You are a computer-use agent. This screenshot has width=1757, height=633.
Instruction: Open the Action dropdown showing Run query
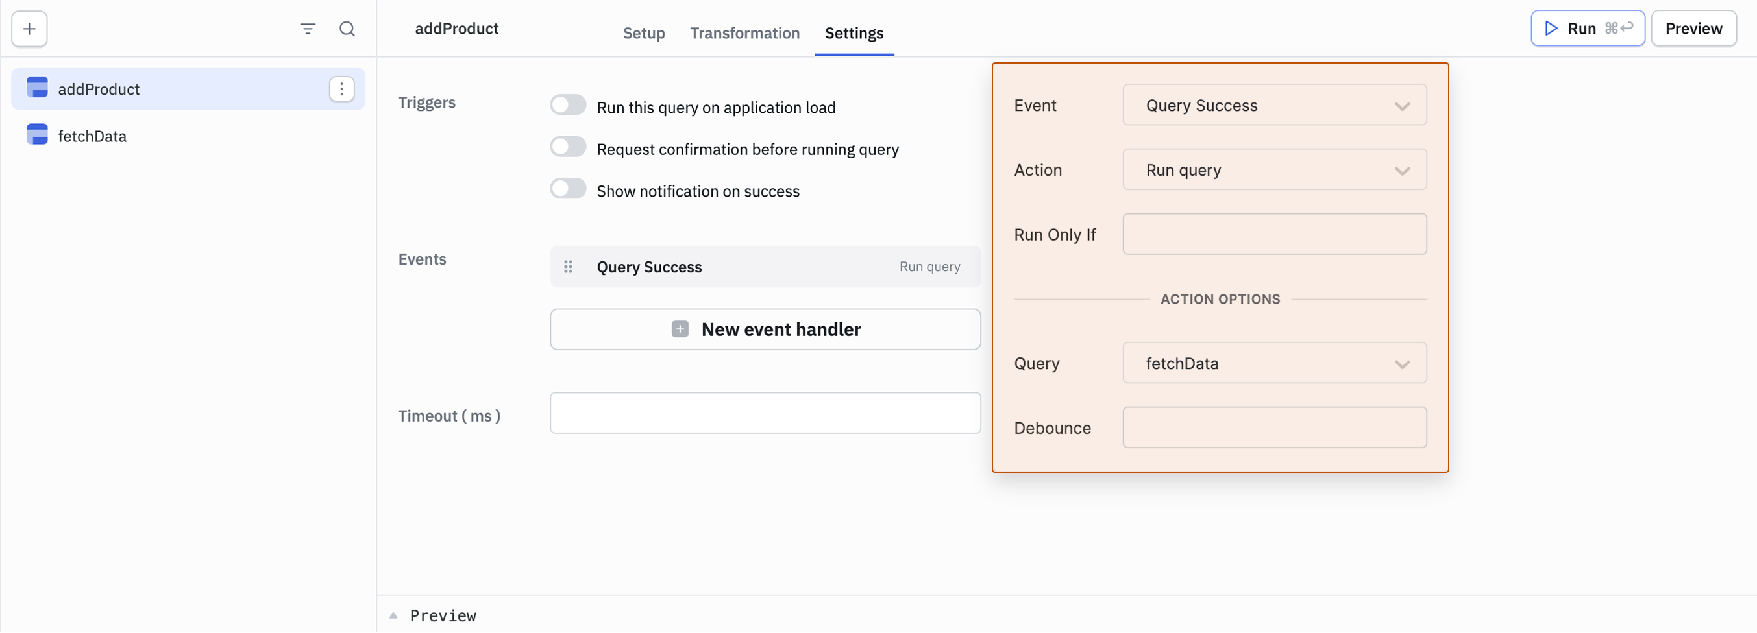tap(1274, 170)
